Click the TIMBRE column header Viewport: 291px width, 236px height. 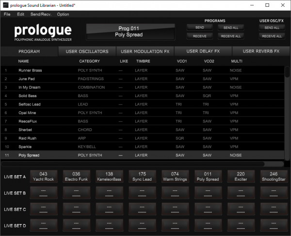[143, 61]
